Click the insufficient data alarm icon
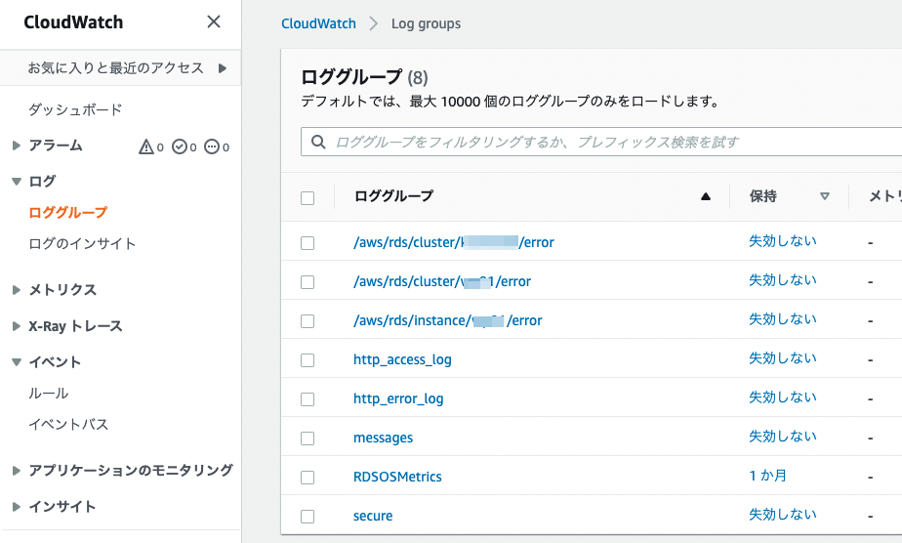The height and width of the screenshot is (543, 902). pos(211,146)
